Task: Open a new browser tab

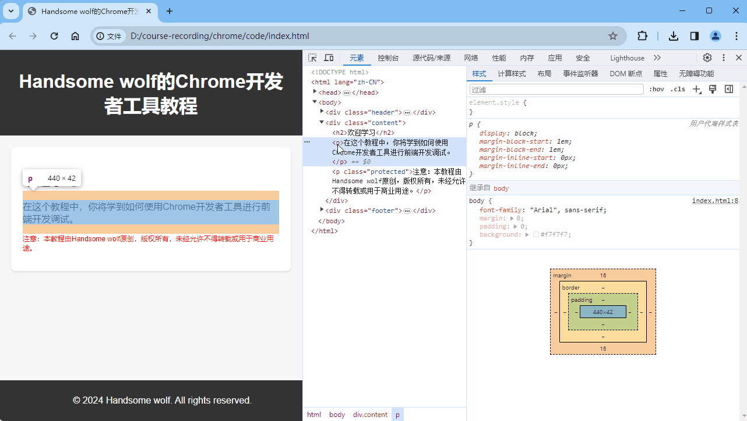Action: click(x=170, y=11)
